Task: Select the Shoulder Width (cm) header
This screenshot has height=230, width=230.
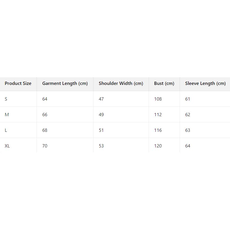Action: 121,83
